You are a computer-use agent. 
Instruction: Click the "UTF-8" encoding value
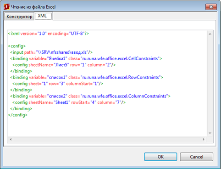(x=77, y=34)
